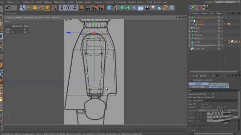Add a Cube primitive icon

(x=109, y=7)
